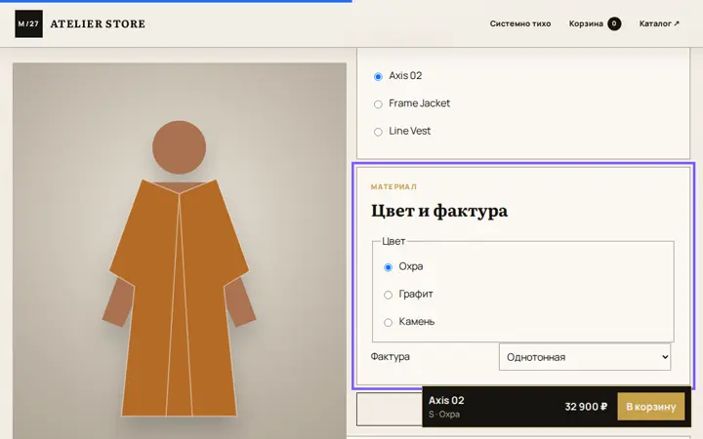Open the Корзина cart link
Image resolution: width=703 pixels, height=439 pixels.
pos(595,23)
